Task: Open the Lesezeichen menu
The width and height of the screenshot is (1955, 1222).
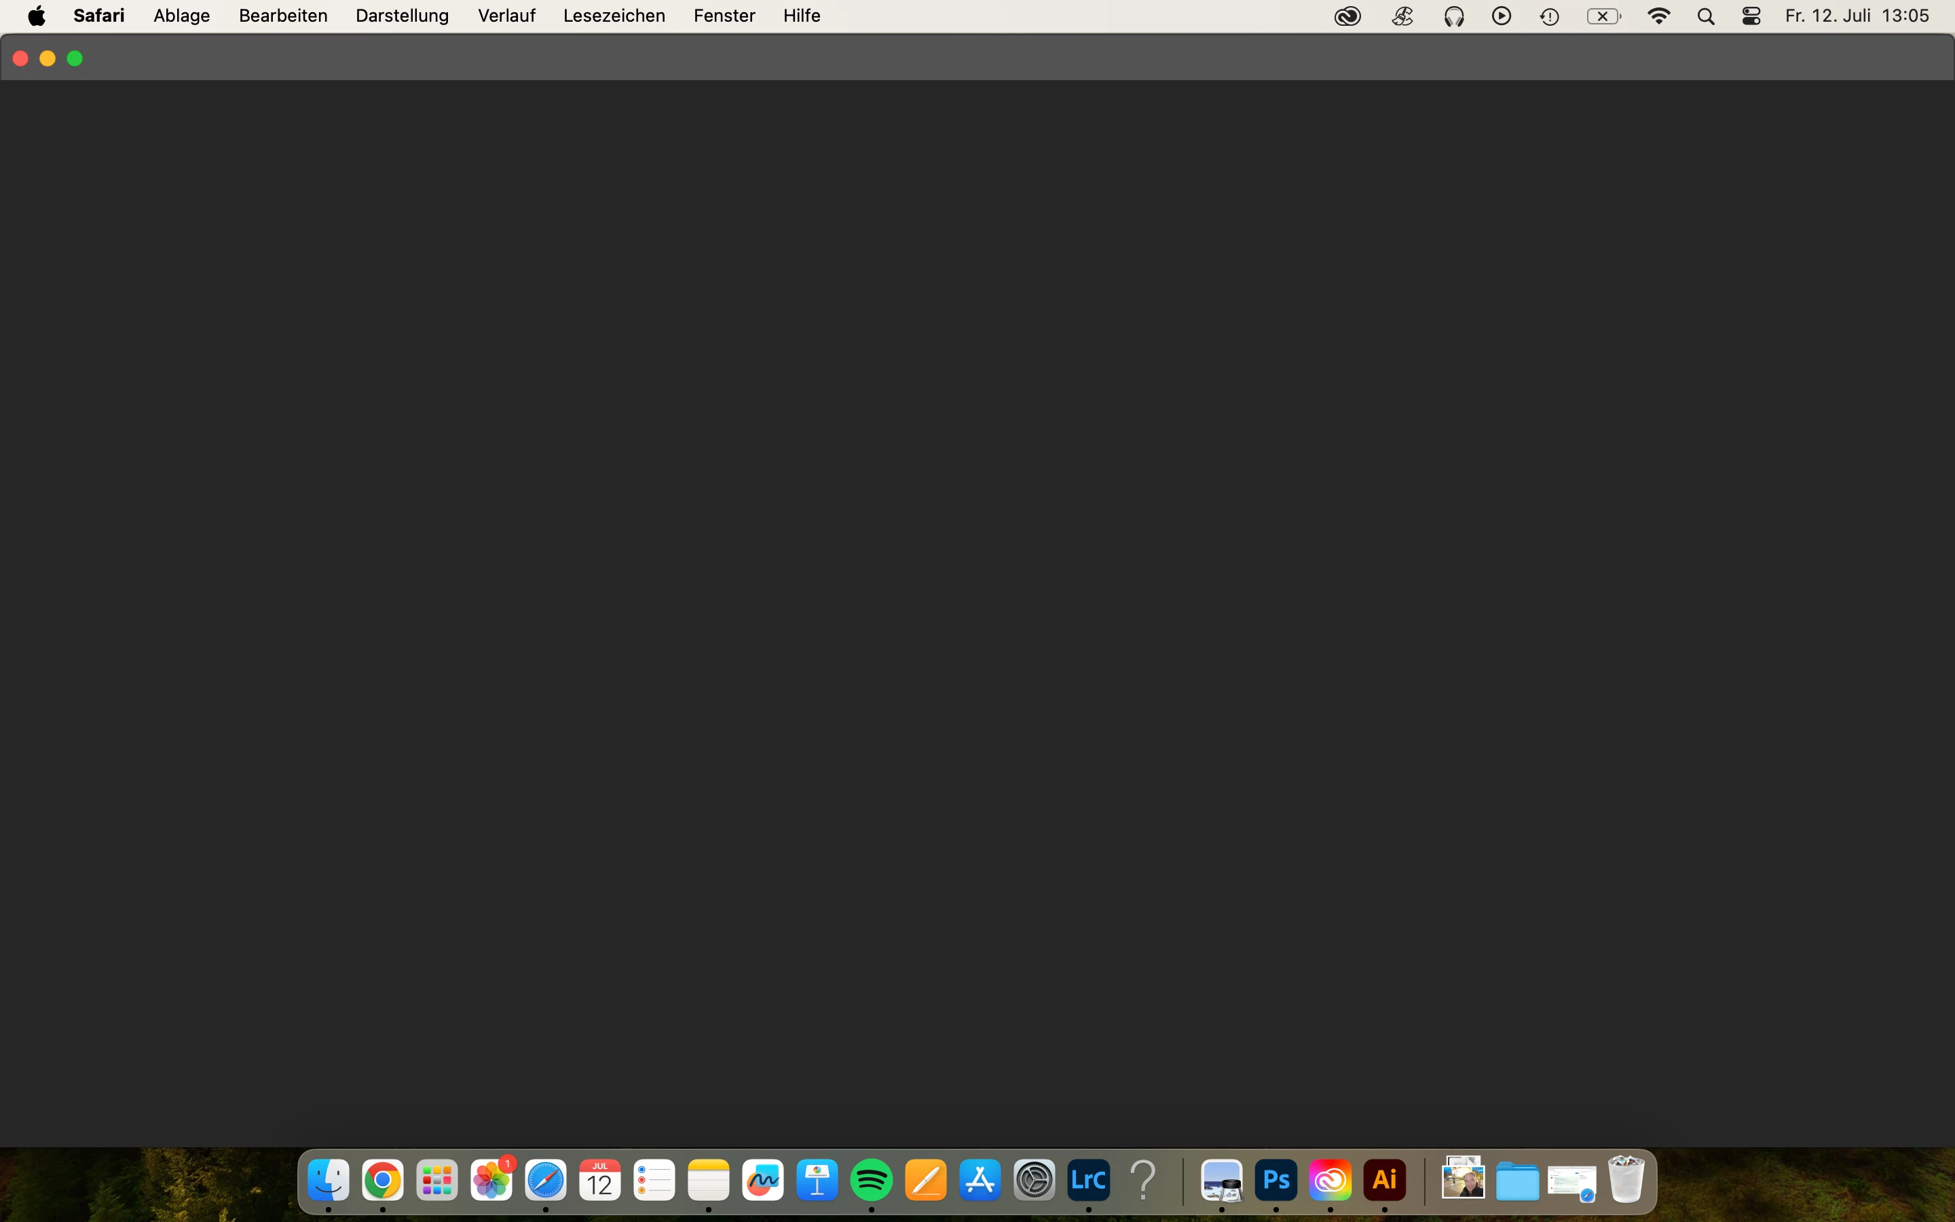Action: coord(614,16)
